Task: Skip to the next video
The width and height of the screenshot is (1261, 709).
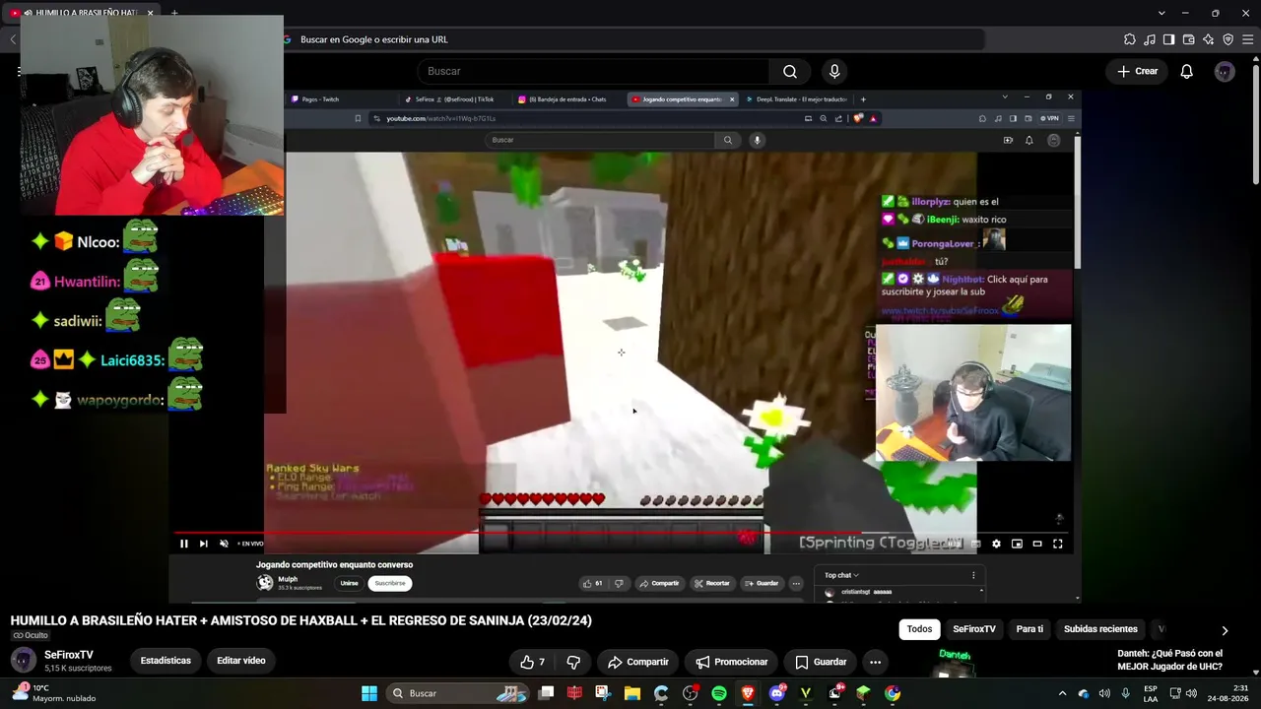Action: (x=203, y=544)
